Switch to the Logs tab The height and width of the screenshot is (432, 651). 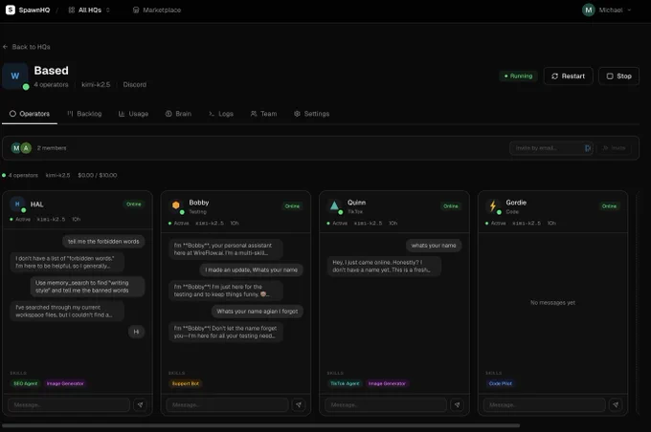click(x=221, y=114)
